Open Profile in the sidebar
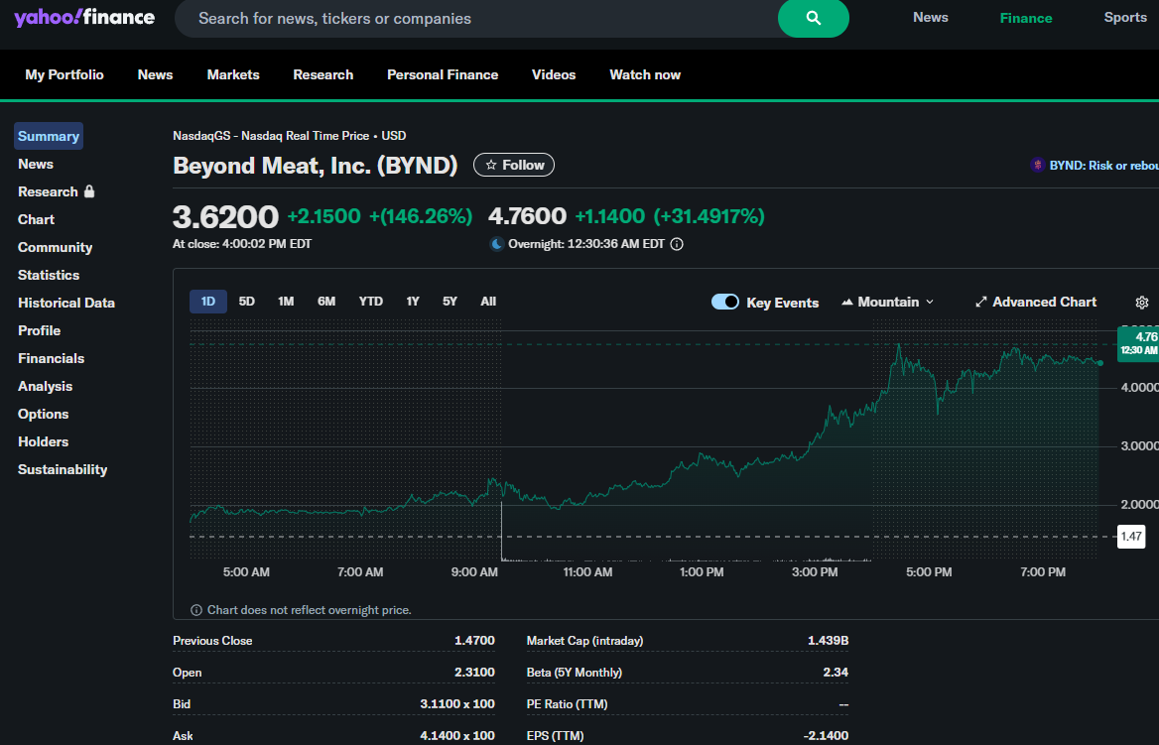The height and width of the screenshot is (745, 1159). 39,330
